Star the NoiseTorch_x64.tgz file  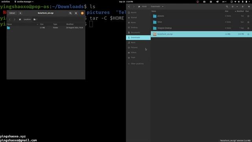tap(248, 34)
